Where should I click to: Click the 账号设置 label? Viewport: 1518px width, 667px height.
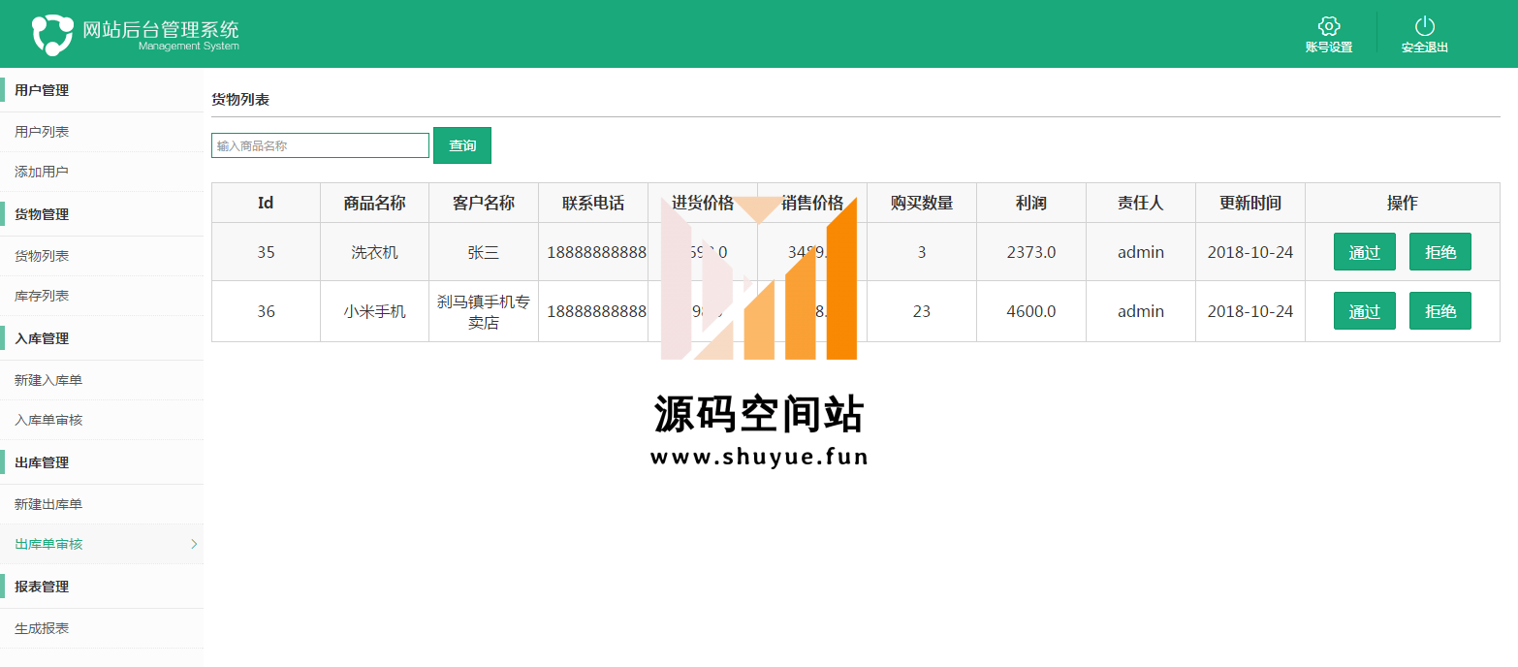click(1328, 47)
